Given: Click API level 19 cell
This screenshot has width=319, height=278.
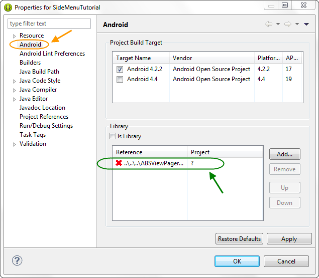Looking at the screenshot, I should pyautogui.click(x=288, y=79).
